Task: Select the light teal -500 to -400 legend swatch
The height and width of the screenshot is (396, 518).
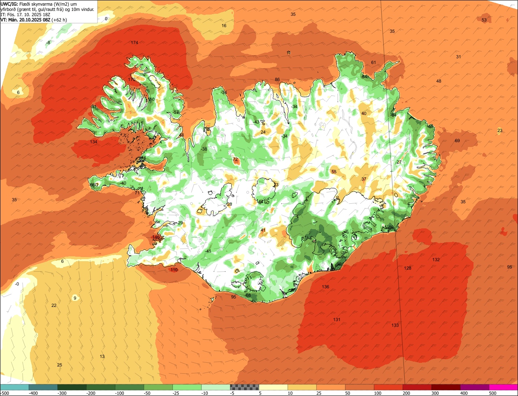Action: tap(15, 387)
